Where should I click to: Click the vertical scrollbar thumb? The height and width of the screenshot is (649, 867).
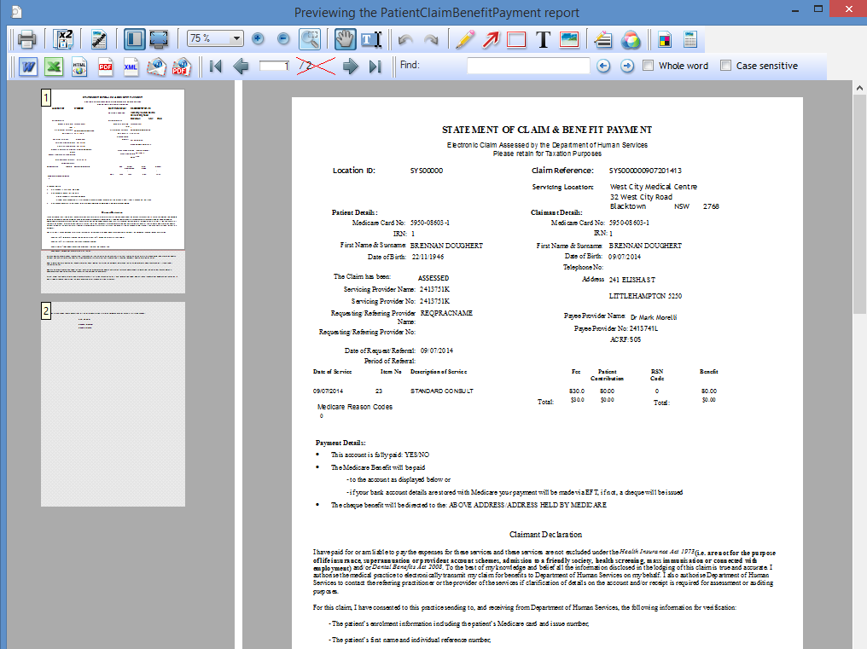[x=859, y=204]
